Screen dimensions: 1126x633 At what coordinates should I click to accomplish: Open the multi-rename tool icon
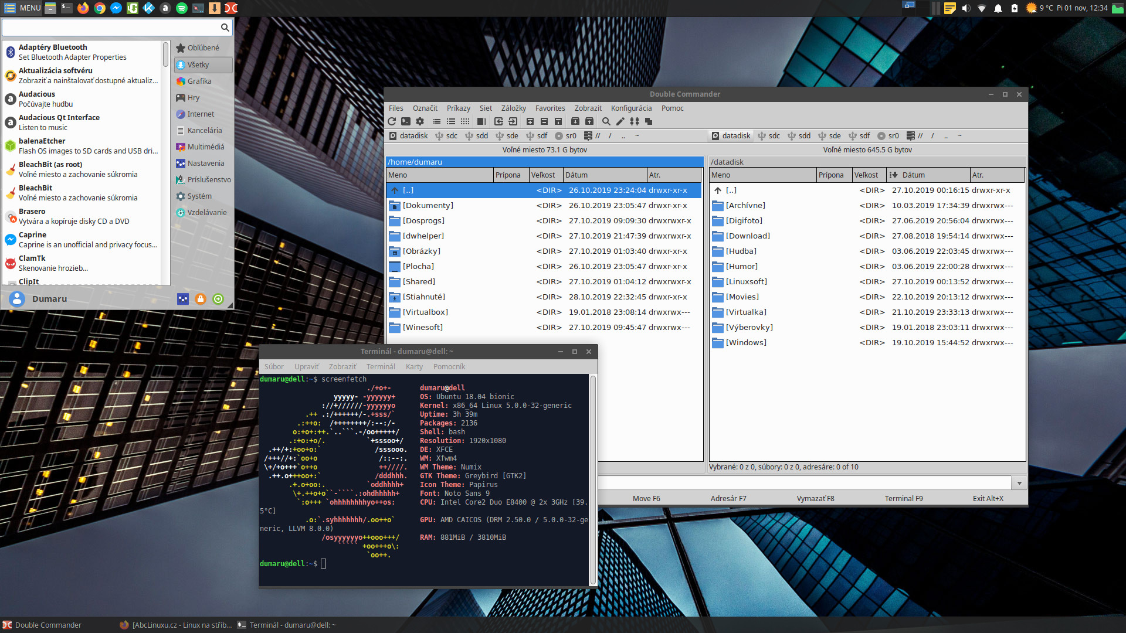[634, 121]
